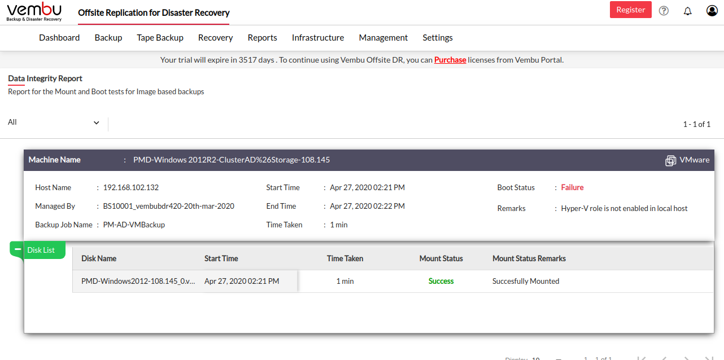
Task: Open the notifications bell
Action: [x=687, y=11]
